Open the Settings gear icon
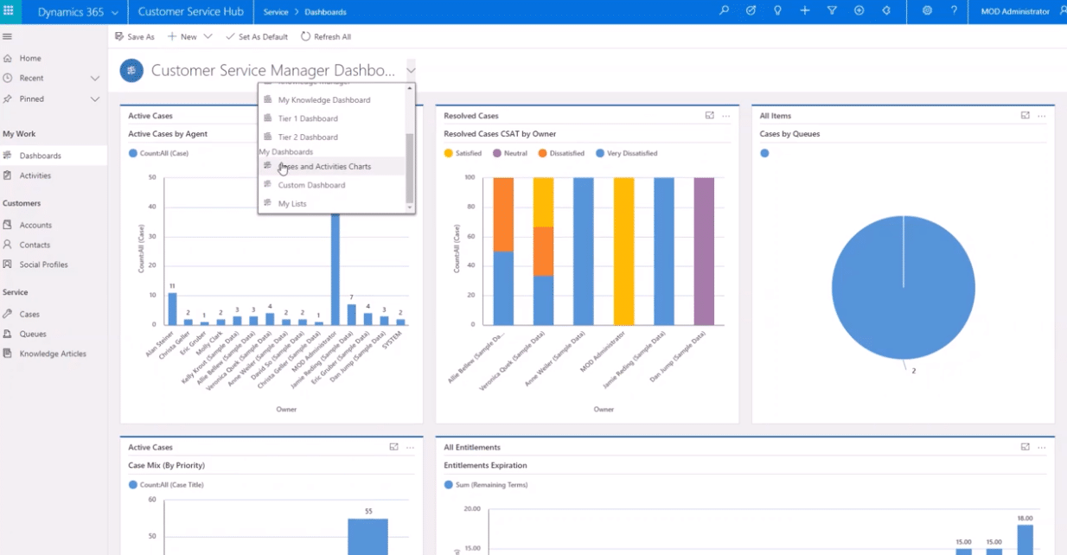Image resolution: width=1067 pixels, height=555 pixels. (x=928, y=10)
